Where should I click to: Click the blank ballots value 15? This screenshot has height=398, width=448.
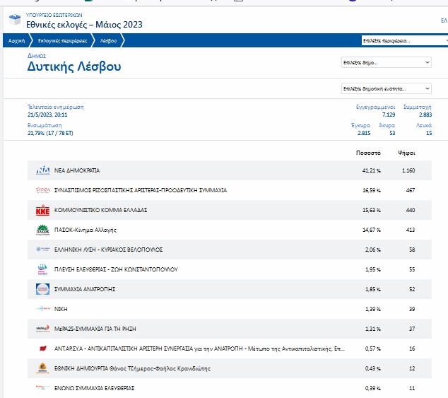429,133
